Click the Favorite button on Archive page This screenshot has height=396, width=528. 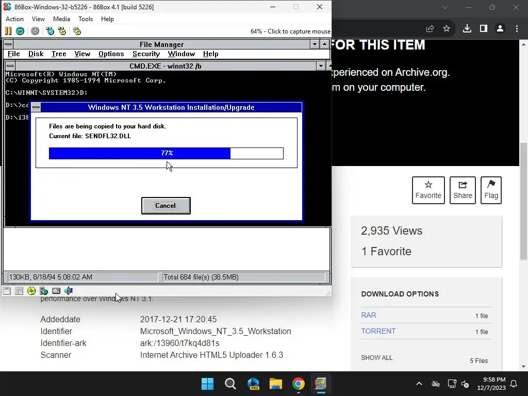coord(428,190)
